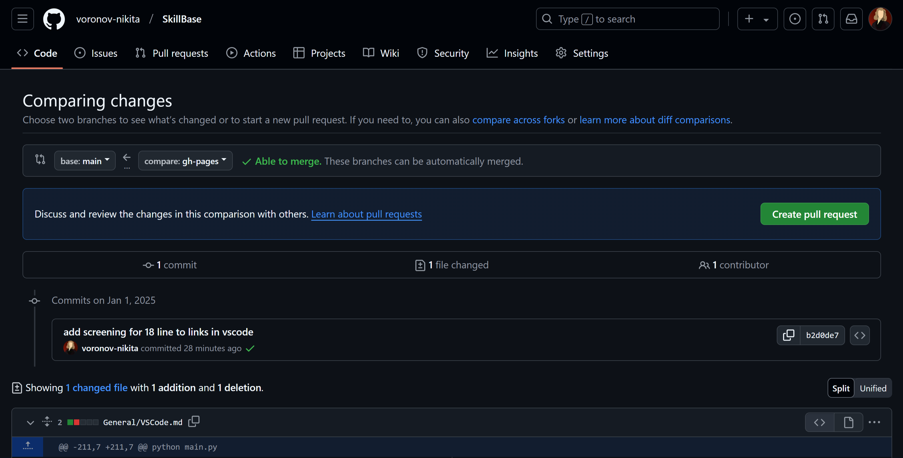Click the diff options ellipsis icon
This screenshot has width=903, height=458.
click(875, 421)
